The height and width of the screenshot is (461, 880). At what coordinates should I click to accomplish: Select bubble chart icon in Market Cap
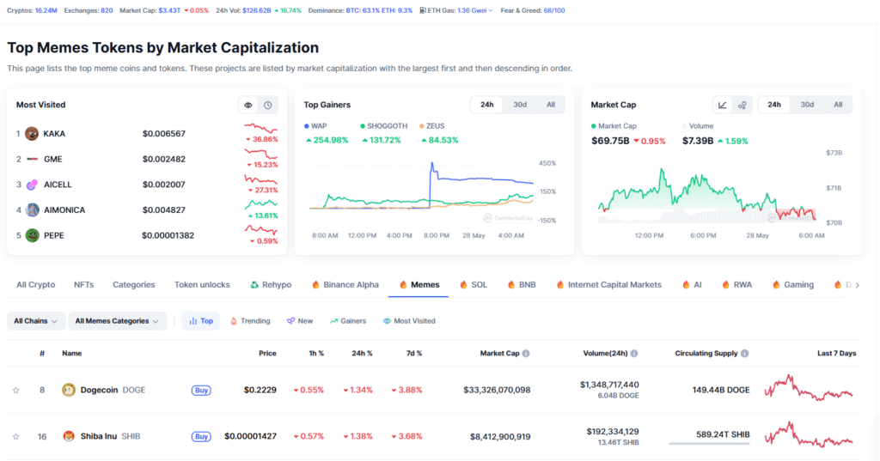tap(742, 105)
